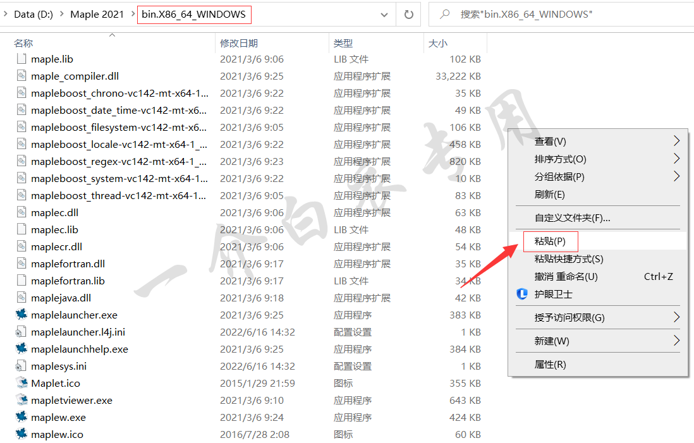694x443 pixels.
Task: Open the address bar history dropdown
Action: (384, 15)
